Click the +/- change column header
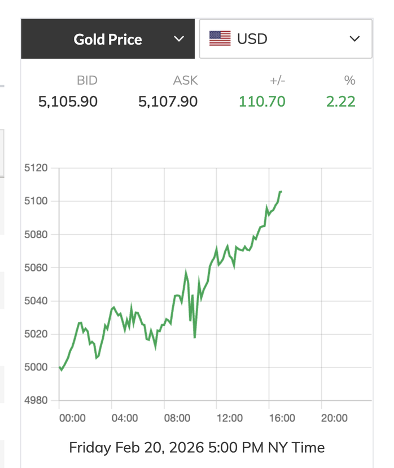The image size is (394, 468). pos(277,81)
